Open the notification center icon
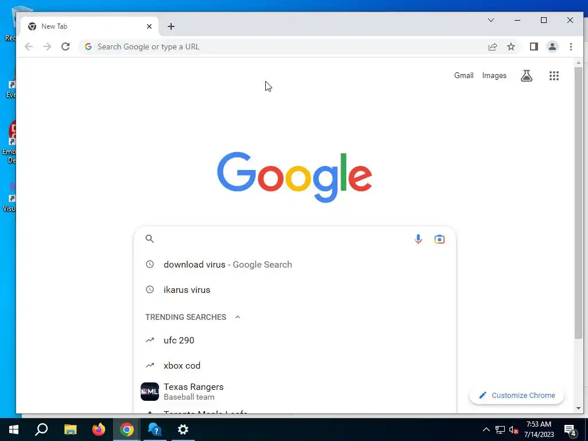 click(x=570, y=431)
